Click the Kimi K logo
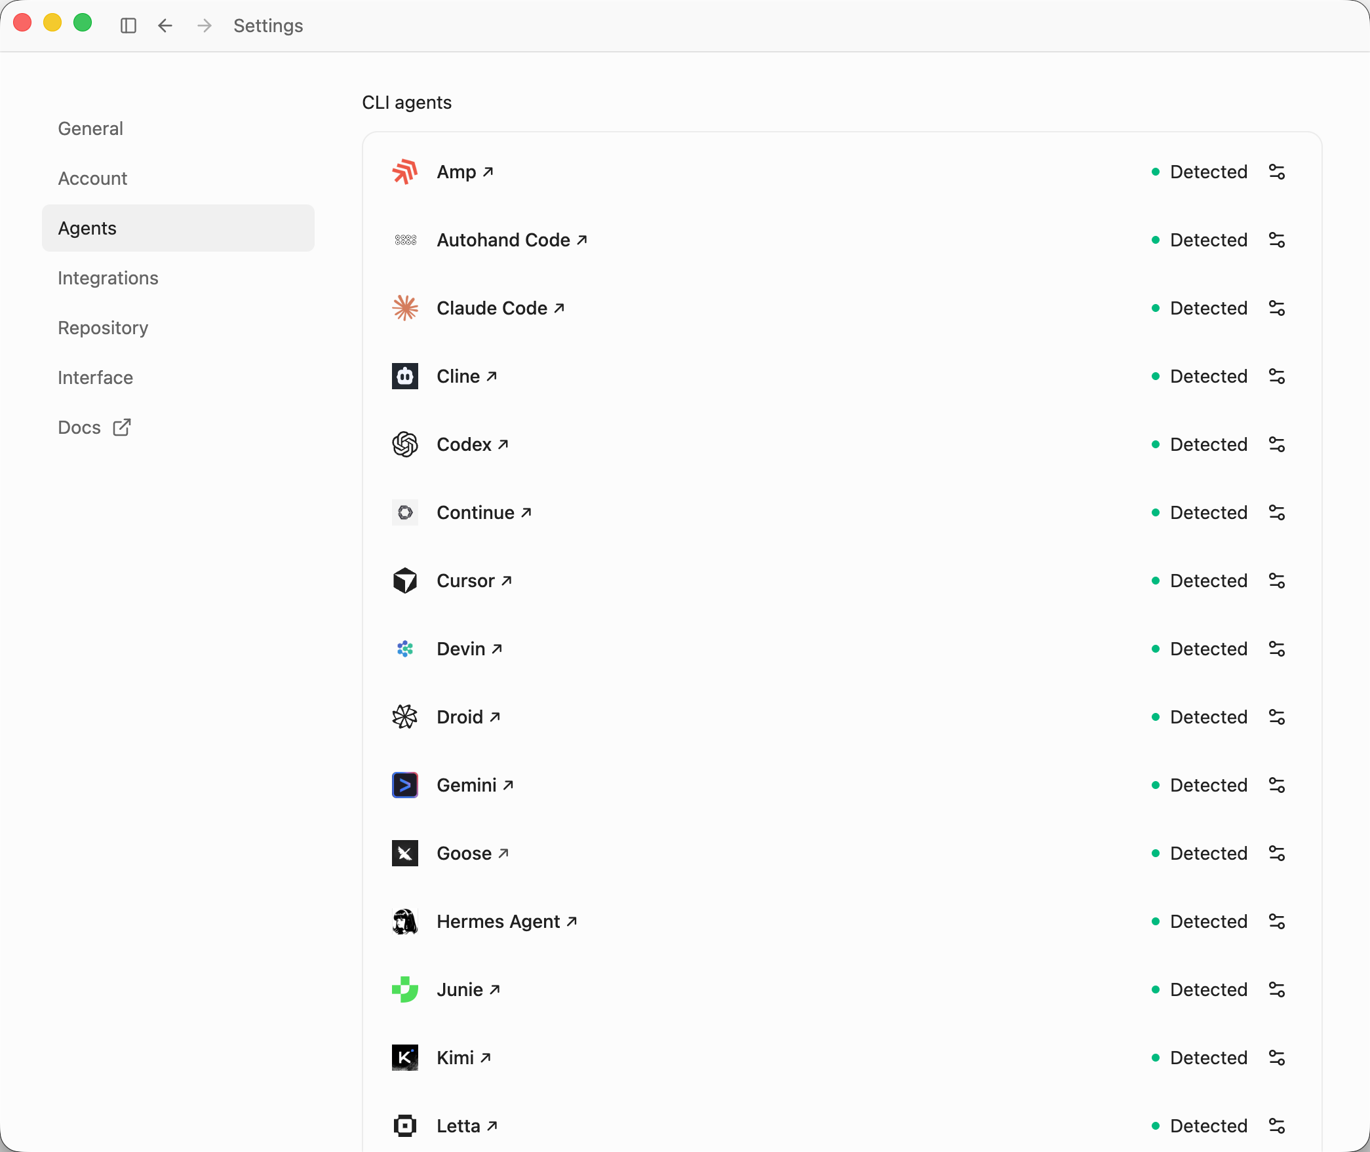This screenshot has height=1152, width=1370. [x=405, y=1058]
